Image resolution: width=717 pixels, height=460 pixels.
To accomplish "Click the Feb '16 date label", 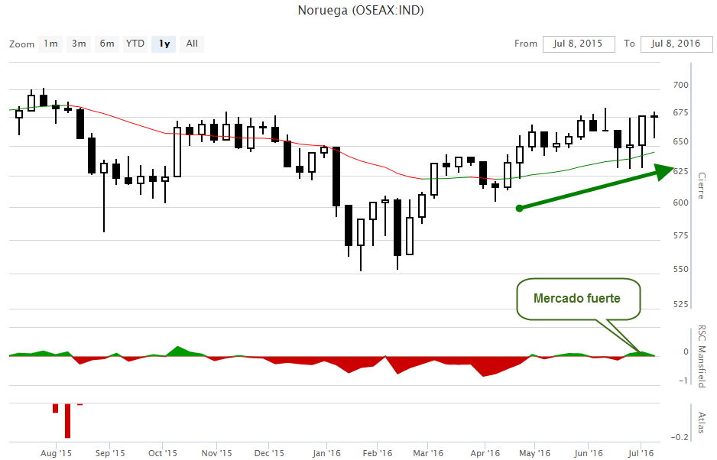I will click(x=378, y=453).
